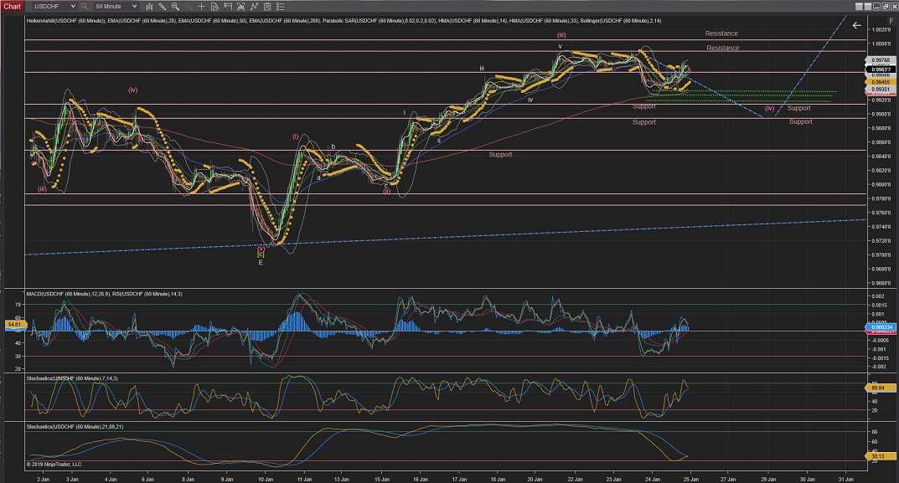
Task: Click the price marker 0.99351
Action: [x=880, y=90]
